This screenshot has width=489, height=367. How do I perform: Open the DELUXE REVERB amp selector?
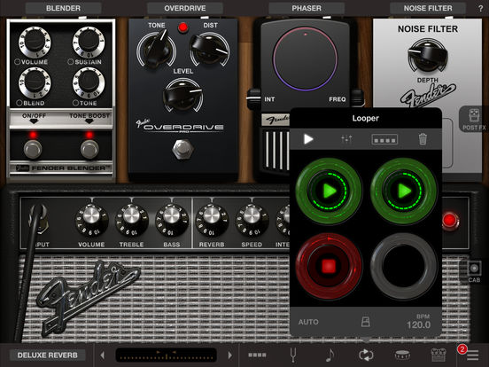48,355
